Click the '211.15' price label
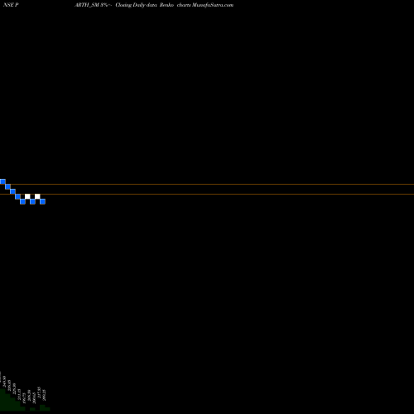This screenshot has width=414, height=414. [19, 394]
